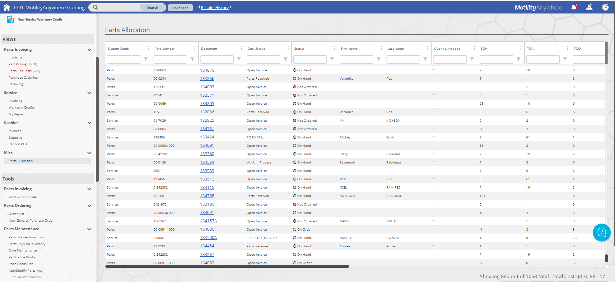
Task: Collapse the Cashier section
Action: click(89, 123)
